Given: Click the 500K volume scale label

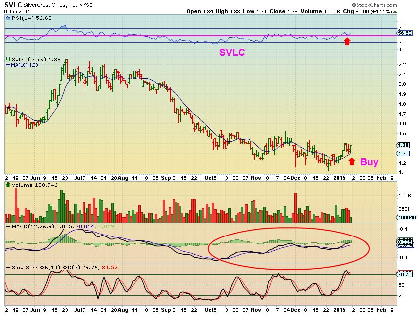Looking at the screenshot, I should coord(405,196).
